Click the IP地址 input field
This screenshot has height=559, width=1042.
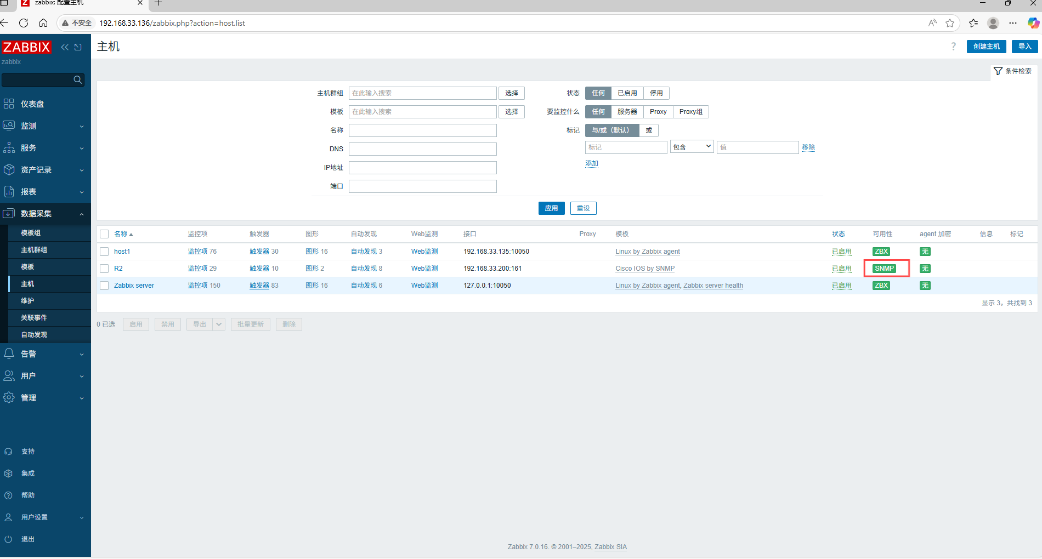pos(423,168)
